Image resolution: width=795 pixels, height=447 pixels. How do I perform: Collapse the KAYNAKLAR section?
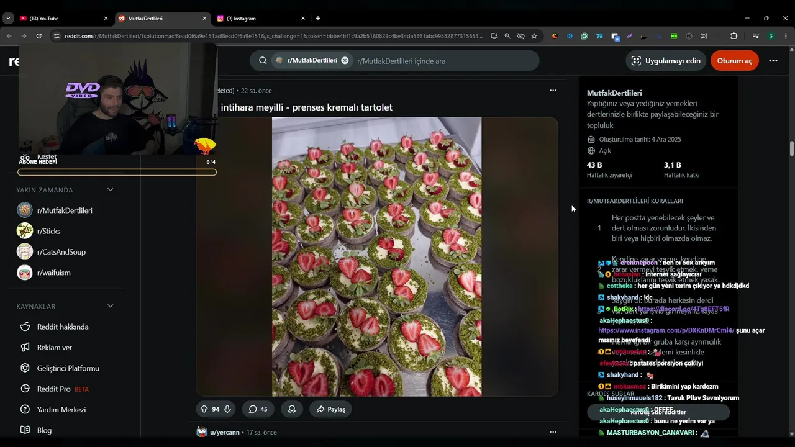tap(110, 306)
